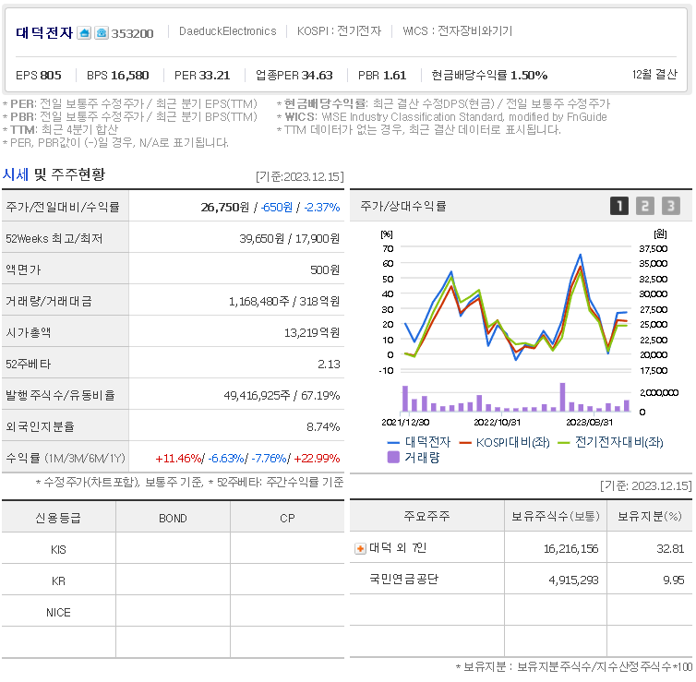
Task: Click 16,216,156 shares value
Action: (571, 549)
